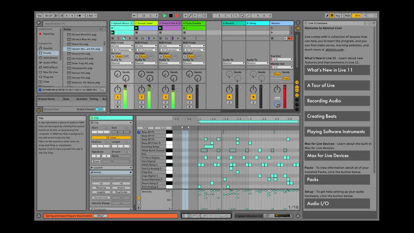
Task: Toggle the browser show/hide triangle icon
Action: tap(39, 23)
